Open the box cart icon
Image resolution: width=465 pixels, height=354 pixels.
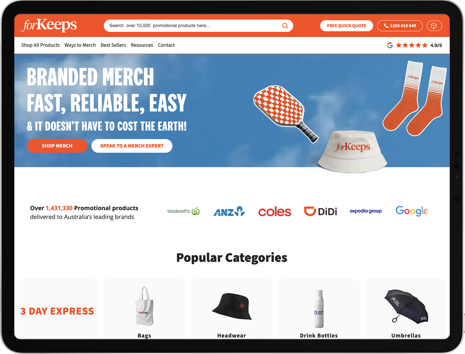tap(434, 26)
